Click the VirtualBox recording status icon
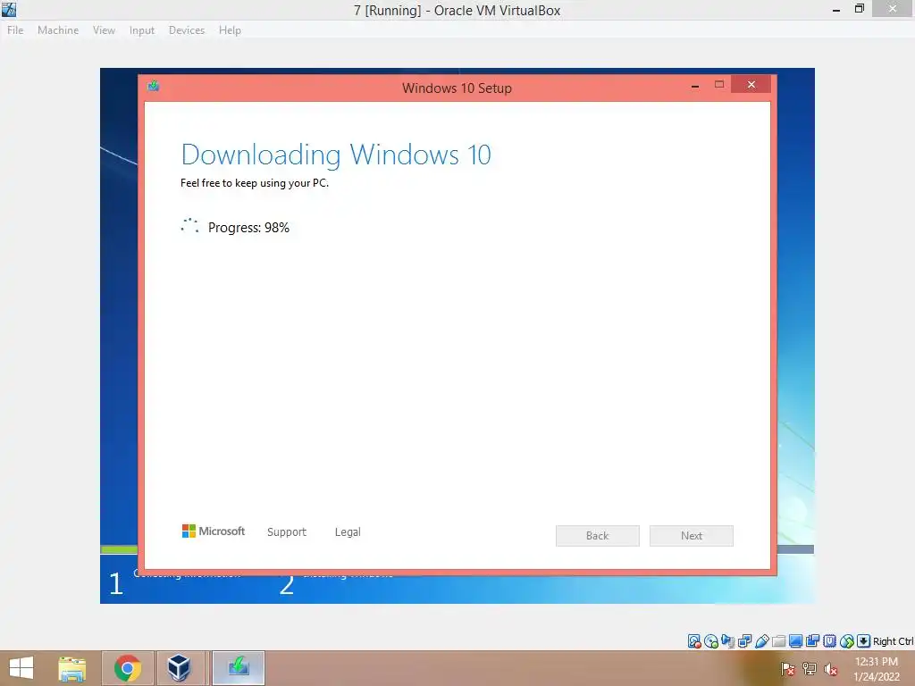The width and height of the screenshot is (915, 686). (x=812, y=641)
